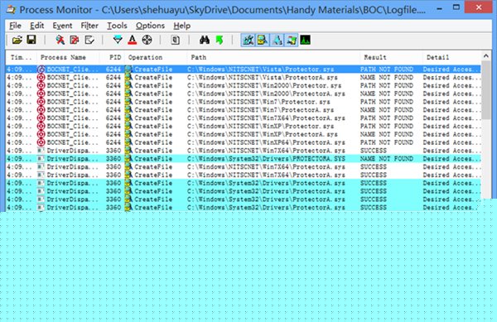Click the Process Monitor title bar icon
The image size is (497, 322).
(x=11, y=9)
